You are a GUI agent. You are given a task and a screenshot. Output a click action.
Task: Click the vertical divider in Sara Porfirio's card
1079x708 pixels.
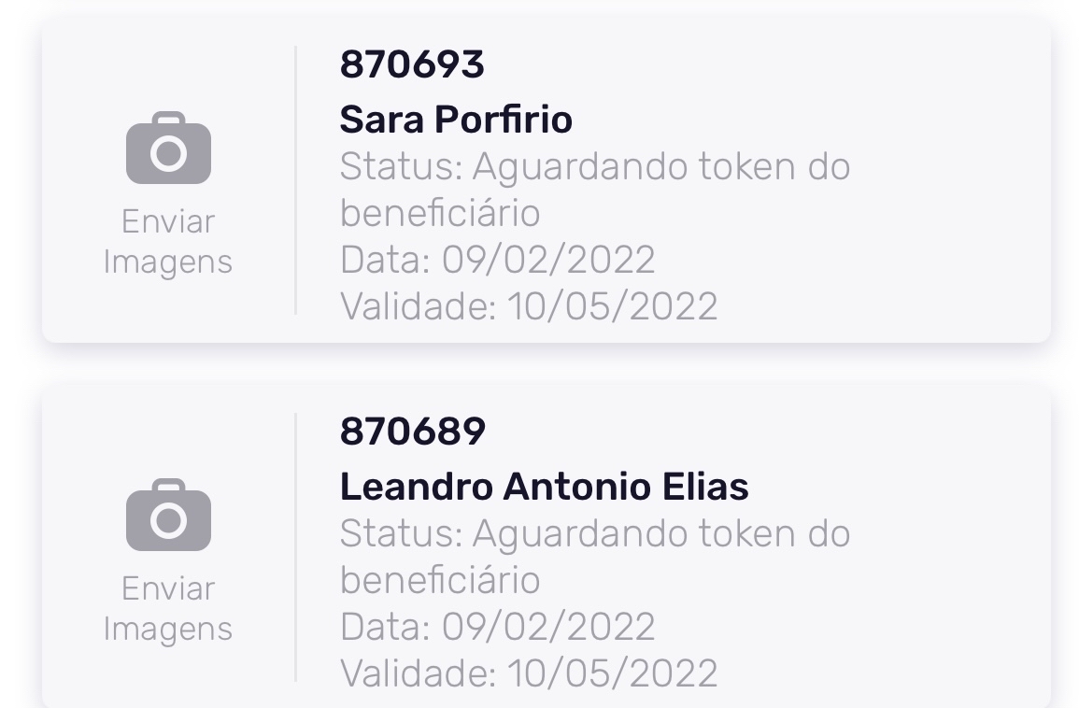pyautogui.click(x=295, y=180)
